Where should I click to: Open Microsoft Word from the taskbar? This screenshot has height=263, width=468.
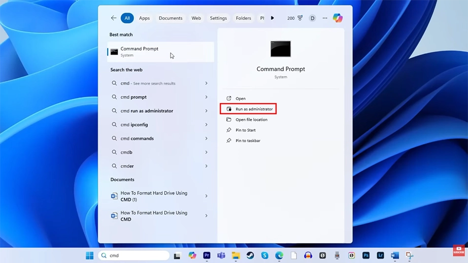coord(395,255)
